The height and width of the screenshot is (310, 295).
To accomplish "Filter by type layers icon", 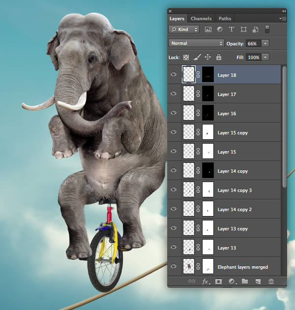I will [x=232, y=29].
